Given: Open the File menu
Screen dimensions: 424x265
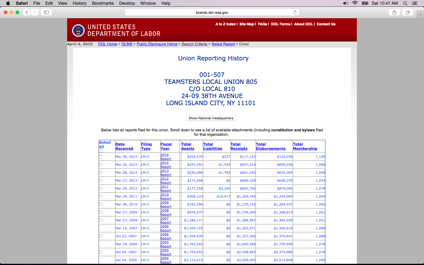Looking at the screenshot, I should 37,3.
